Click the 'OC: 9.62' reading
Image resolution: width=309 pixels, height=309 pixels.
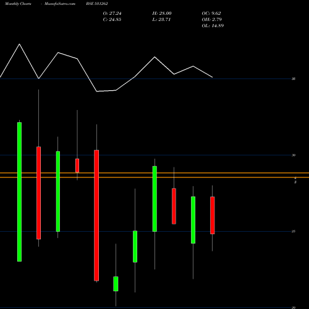(211, 14)
